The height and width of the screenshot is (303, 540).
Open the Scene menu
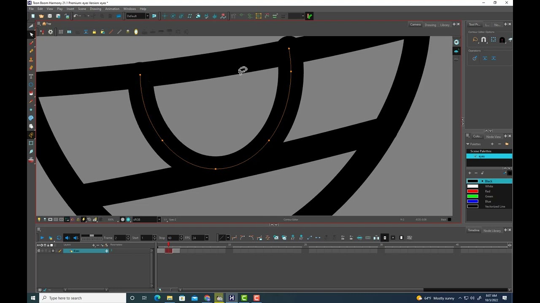(x=82, y=9)
